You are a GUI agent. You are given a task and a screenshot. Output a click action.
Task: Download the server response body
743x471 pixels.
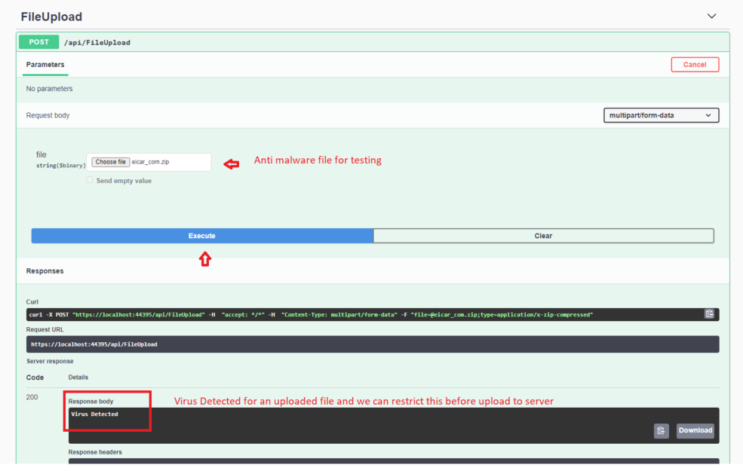694,430
